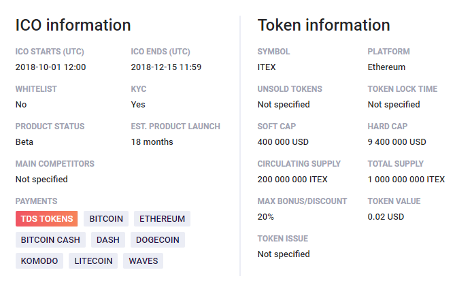The width and height of the screenshot is (472, 285).
Task: Click the total supply 1 000 000 000 ITEX
Action: coord(406,180)
